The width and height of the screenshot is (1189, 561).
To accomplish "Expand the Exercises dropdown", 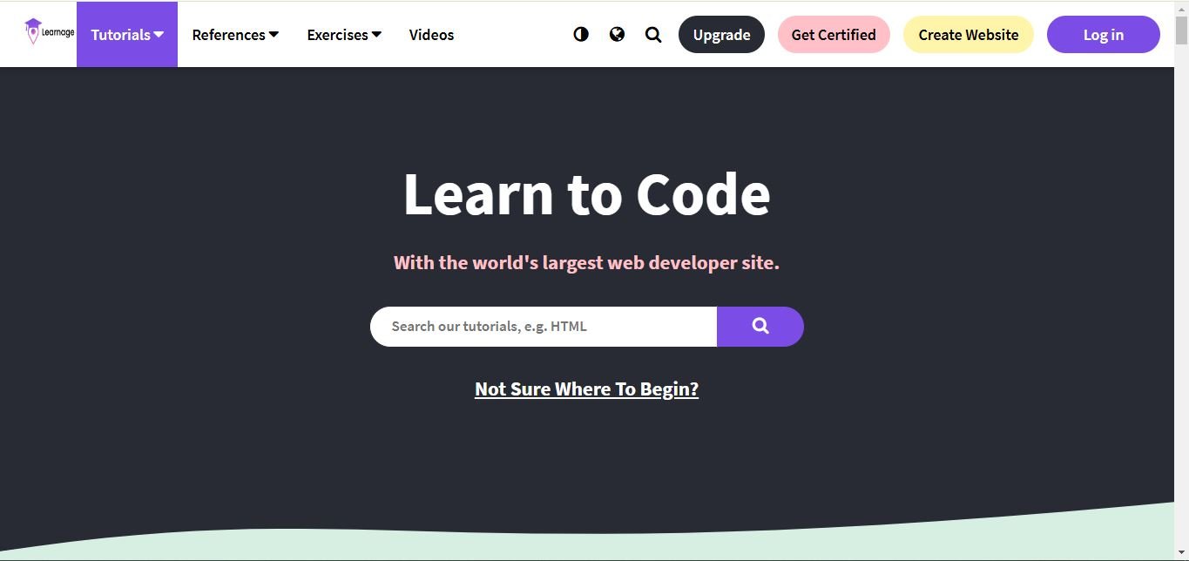I will tap(344, 35).
